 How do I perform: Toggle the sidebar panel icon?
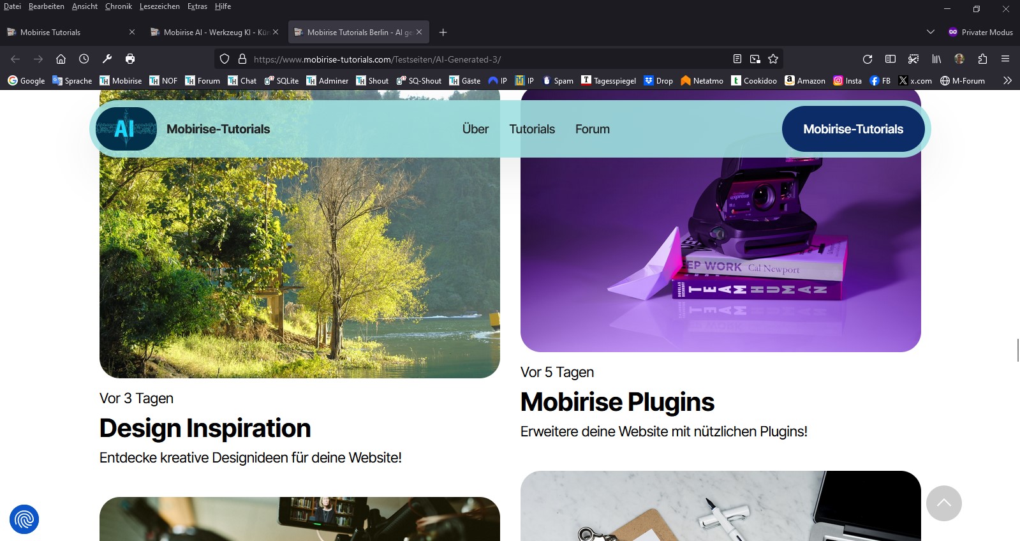891,59
